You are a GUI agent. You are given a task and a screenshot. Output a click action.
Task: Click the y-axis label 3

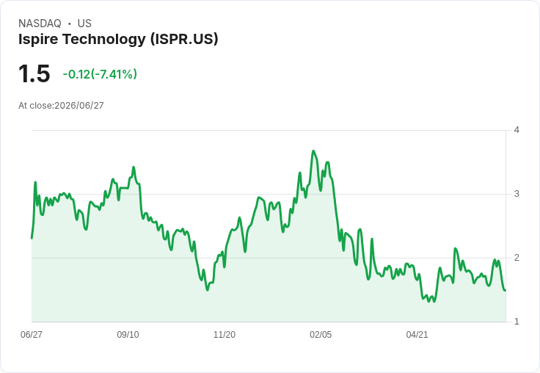click(x=517, y=194)
